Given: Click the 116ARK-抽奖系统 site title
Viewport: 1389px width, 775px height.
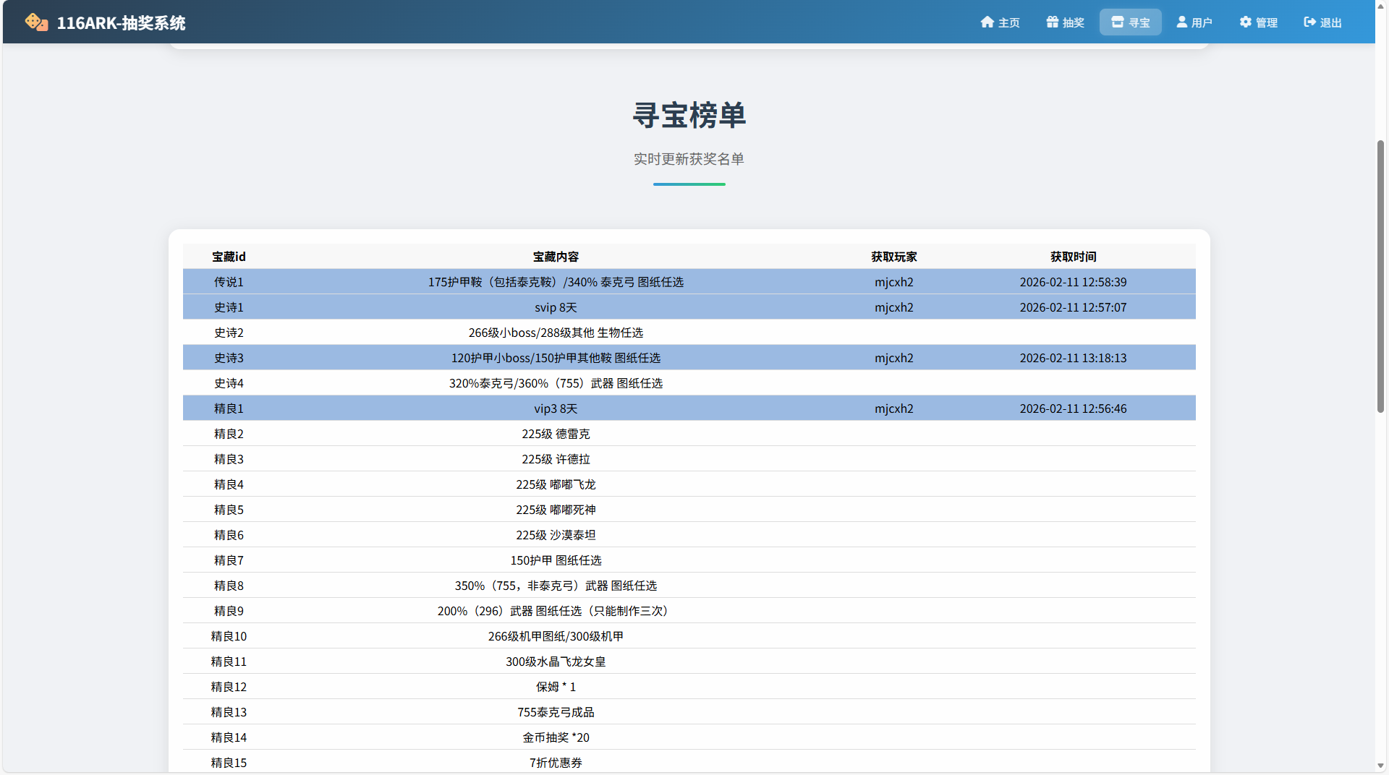Looking at the screenshot, I should [121, 23].
